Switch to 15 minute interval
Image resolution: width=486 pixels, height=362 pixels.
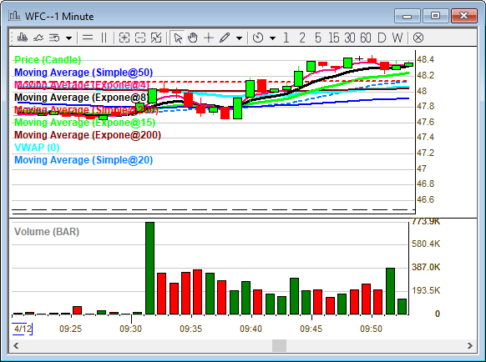point(334,38)
